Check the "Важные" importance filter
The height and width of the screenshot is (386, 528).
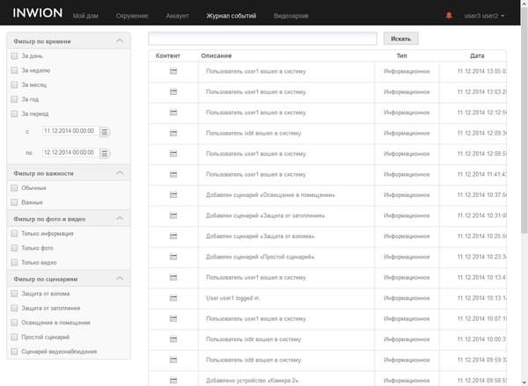pos(14,202)
